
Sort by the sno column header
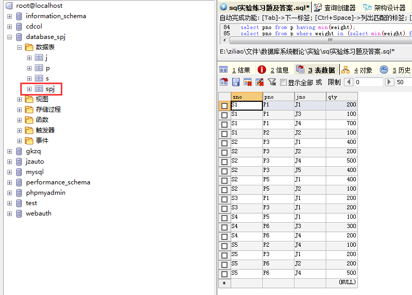coord(246,97)
